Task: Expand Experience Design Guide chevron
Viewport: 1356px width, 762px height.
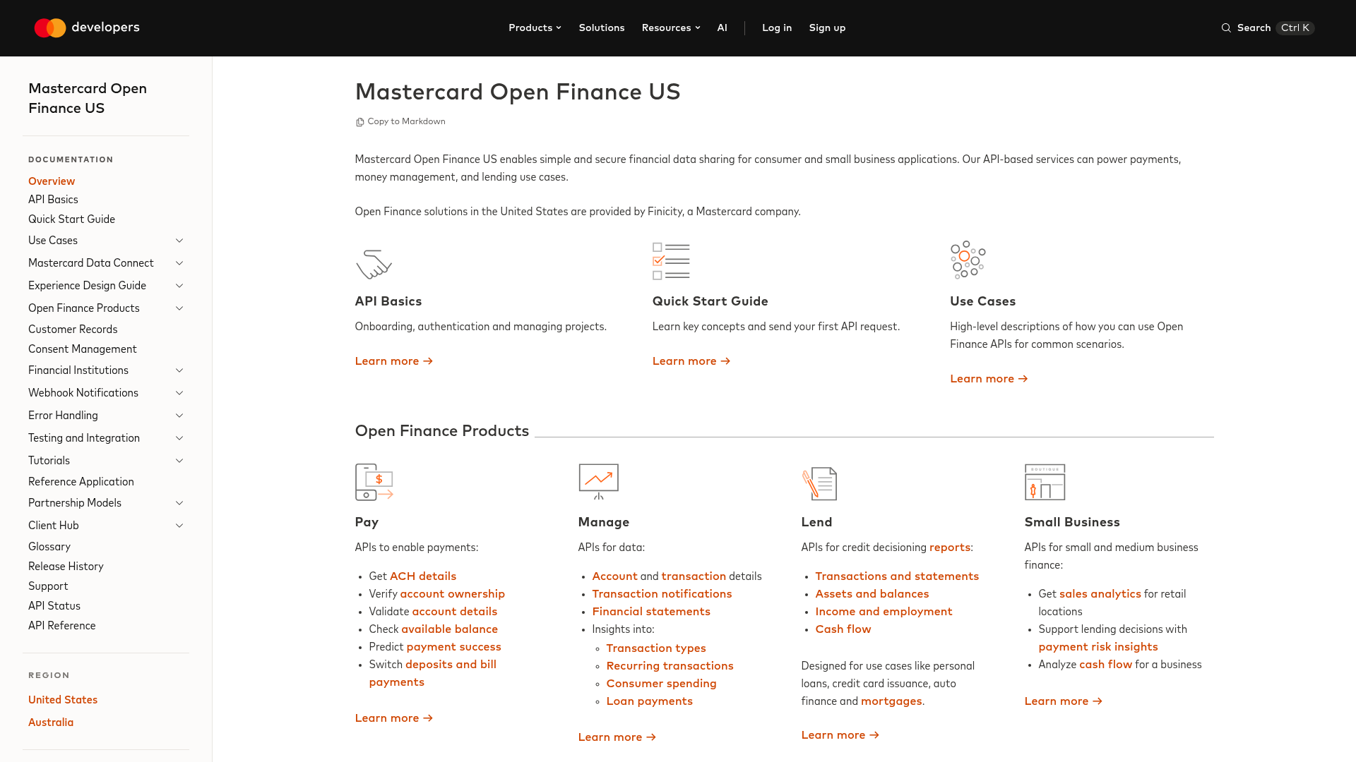Action: point(179,286)
